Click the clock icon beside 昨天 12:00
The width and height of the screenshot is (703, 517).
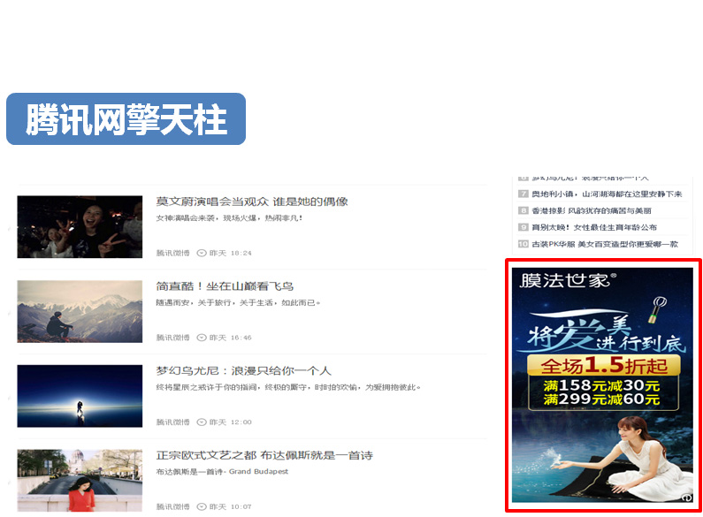pyautogui.click(x=202, y=422)
